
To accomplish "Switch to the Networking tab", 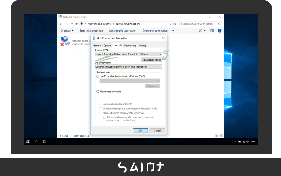I will coord(130,45).
